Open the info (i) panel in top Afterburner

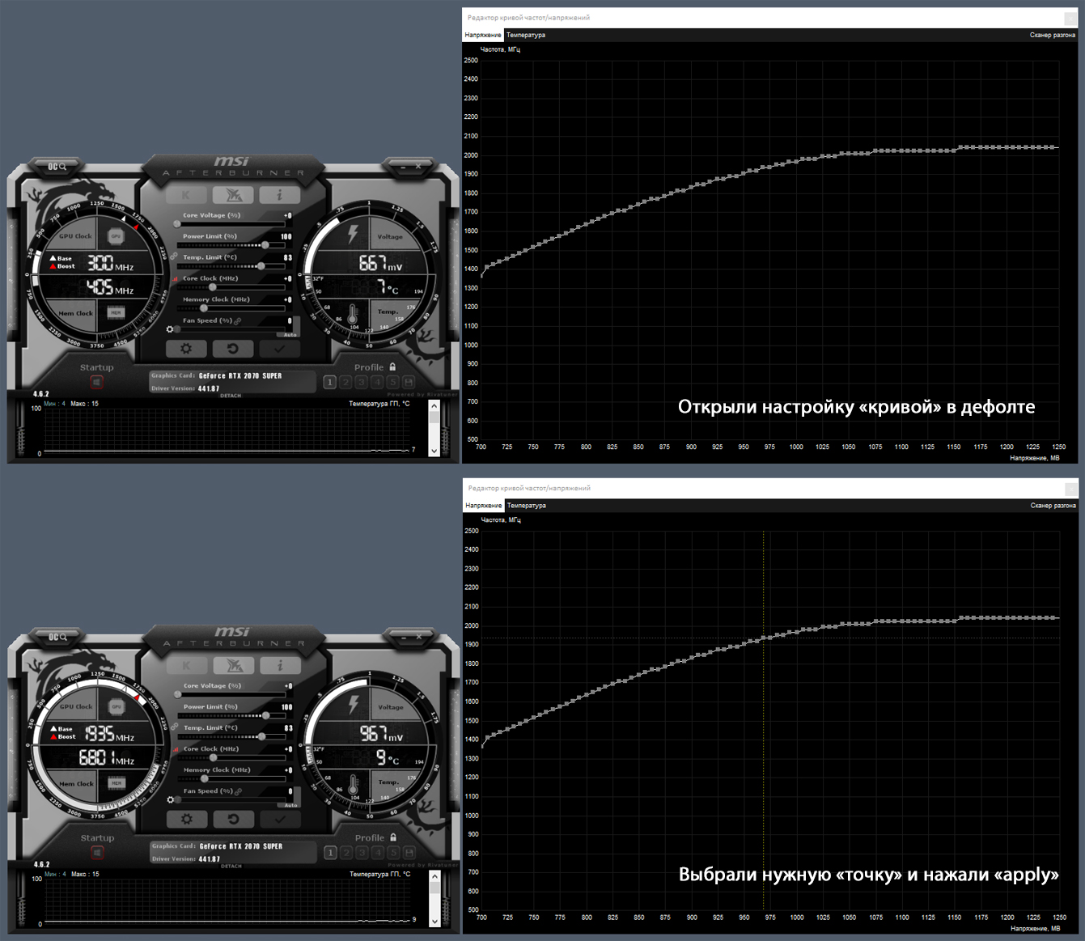280,195
